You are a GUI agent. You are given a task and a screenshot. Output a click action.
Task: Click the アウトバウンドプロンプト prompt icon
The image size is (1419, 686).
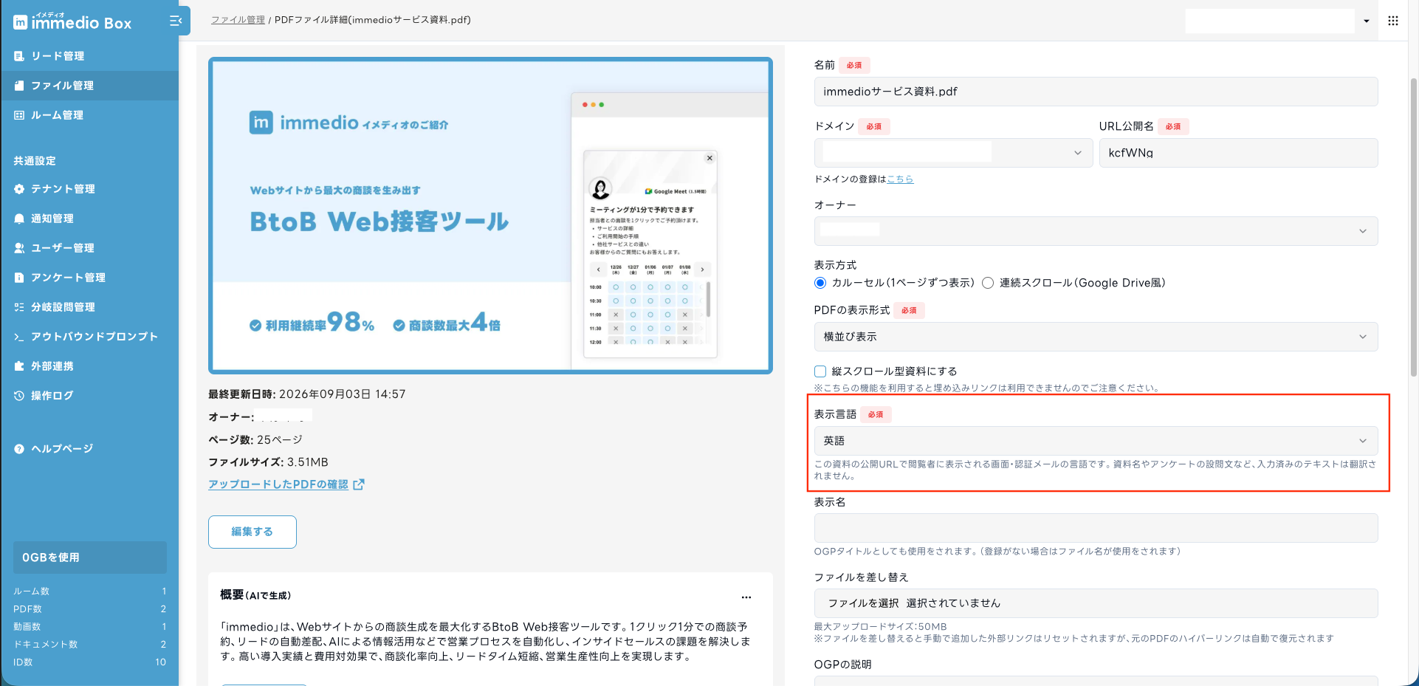[x=19, y=337]
